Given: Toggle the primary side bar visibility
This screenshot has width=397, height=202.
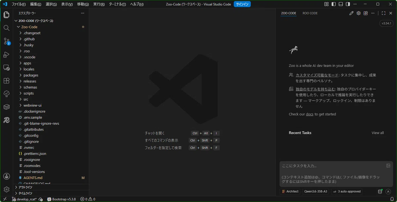Looking at the screenshot, I should tap(333, 4).
